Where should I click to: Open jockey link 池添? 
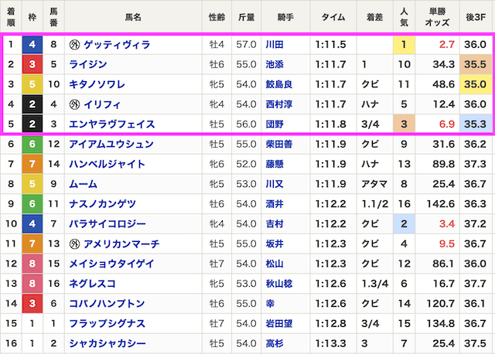click(x=275, y=64)
